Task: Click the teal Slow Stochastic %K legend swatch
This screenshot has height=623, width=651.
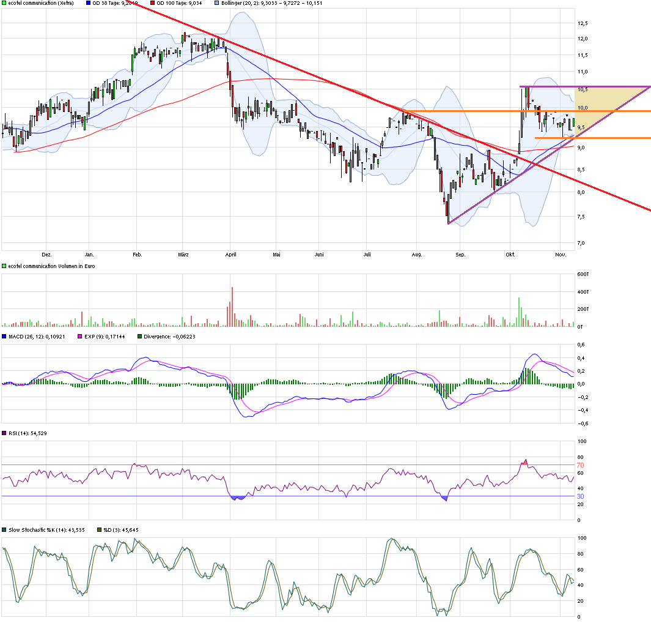Action: point(4,530)
